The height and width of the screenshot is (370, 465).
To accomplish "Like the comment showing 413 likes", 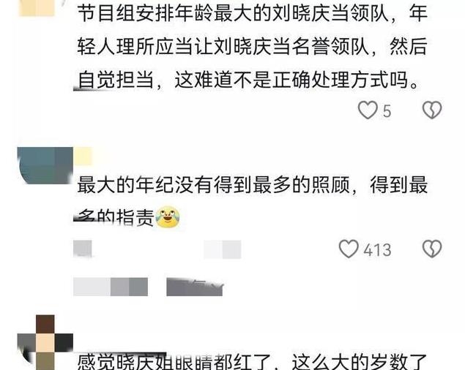I will click(349, 249).
